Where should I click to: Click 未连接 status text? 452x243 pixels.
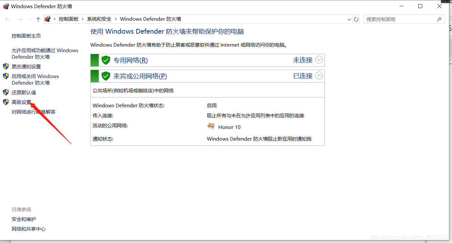(x=303, y=60)
